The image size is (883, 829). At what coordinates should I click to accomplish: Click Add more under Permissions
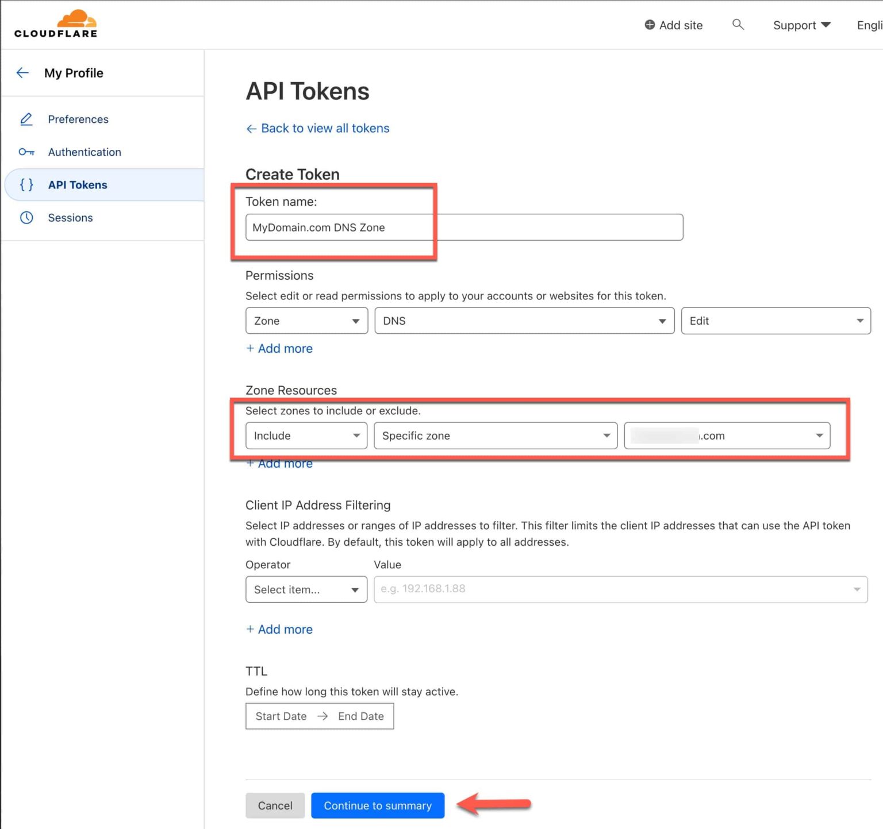click(279, 348)
